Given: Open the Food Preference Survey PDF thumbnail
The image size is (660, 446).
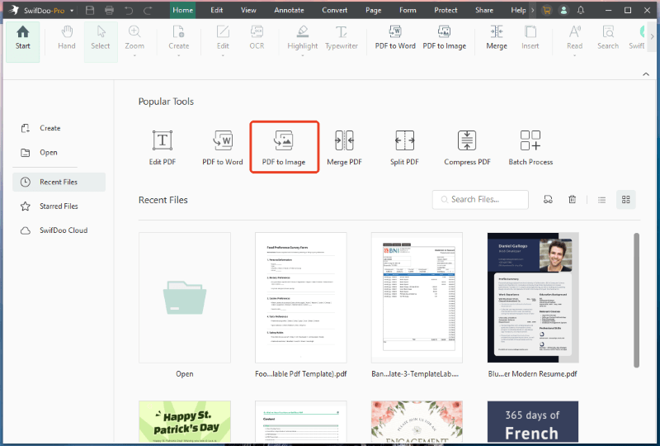Looking at the screenshot, I should [x=301, y=297].
